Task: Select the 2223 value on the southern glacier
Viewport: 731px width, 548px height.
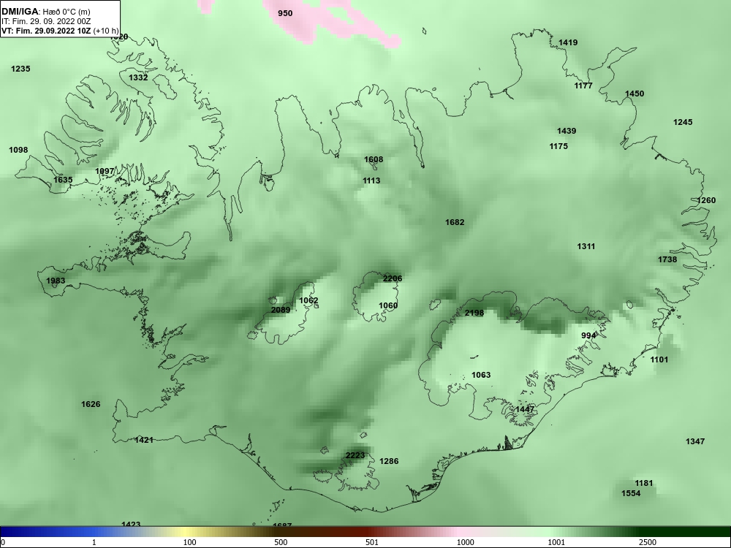Action: tap(355, 455)
